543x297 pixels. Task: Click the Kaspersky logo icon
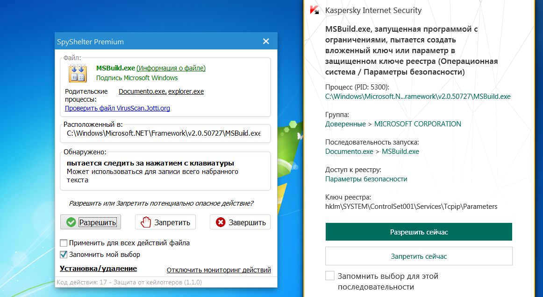pyautogui.click(x=315, y=10)
